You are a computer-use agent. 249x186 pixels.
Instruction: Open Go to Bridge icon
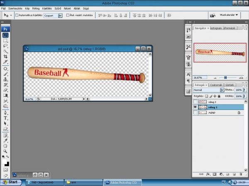click(x=212, y=15)
